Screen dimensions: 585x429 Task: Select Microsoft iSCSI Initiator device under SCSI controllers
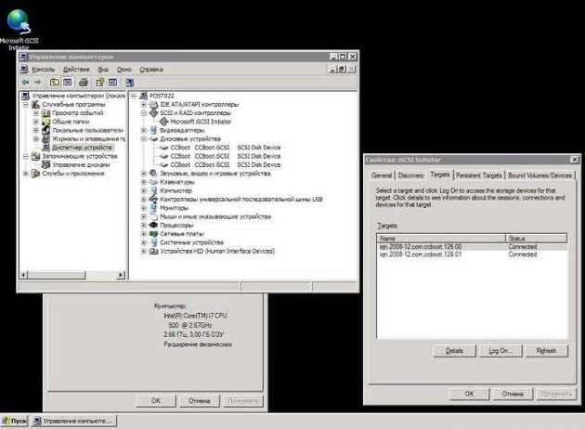[201, 122]
